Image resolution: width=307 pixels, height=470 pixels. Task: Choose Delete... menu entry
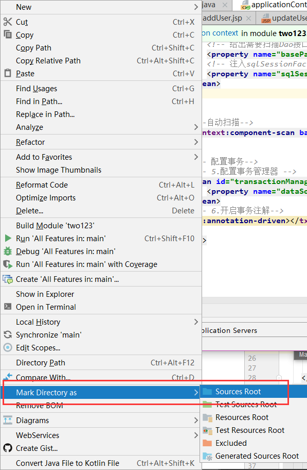pos(101,211)
